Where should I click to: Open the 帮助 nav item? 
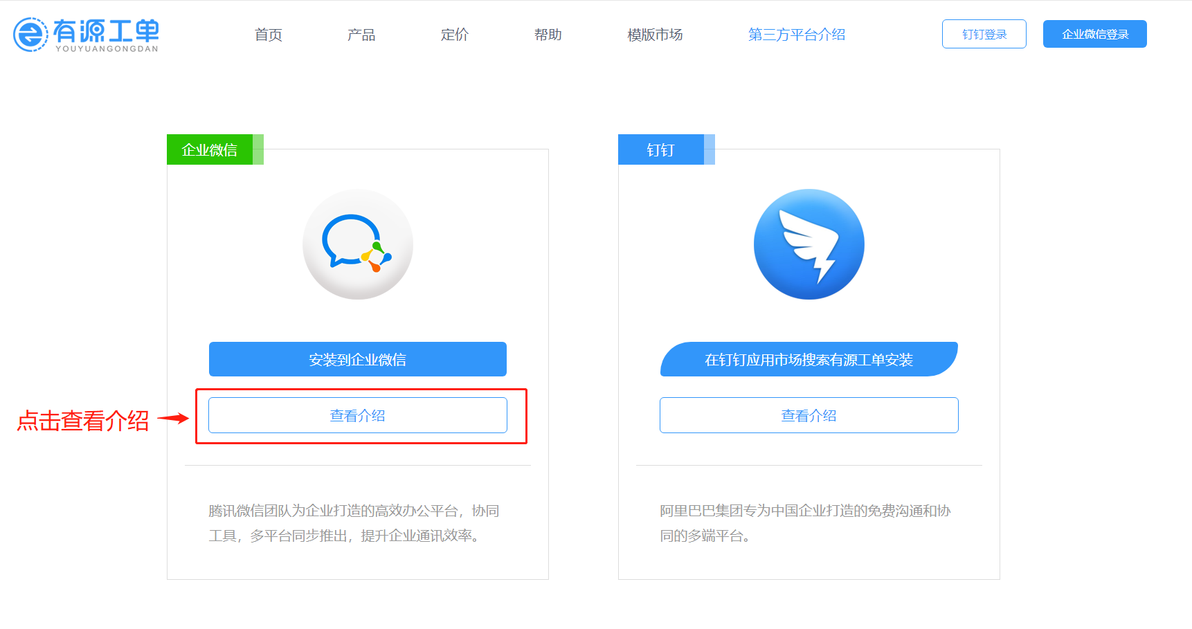[x=548, y=35]
